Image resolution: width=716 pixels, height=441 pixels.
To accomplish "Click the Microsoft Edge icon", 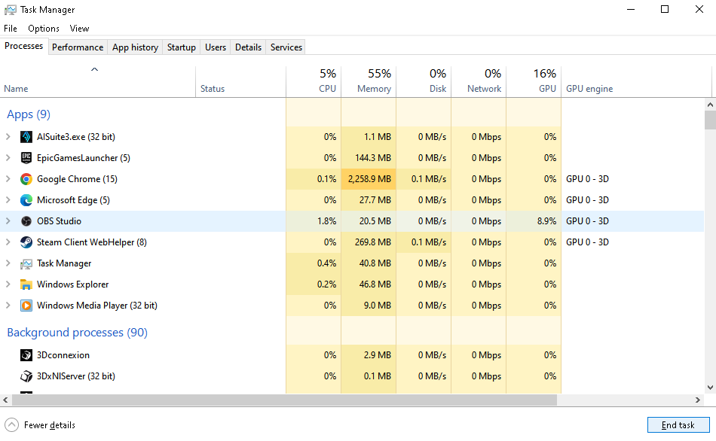I will [x=26, y=199].
